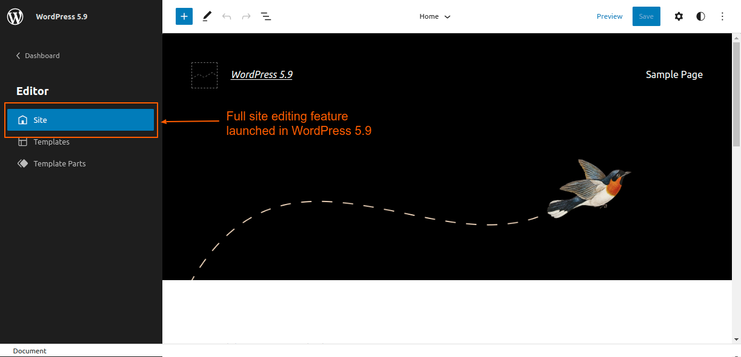Click the scrollbar up arrow
The width and height of the screenshot is (741, 357).
click(737, 37)
